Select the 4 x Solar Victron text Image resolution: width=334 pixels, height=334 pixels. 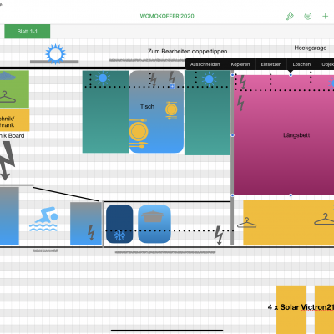(x=301, y=307)
